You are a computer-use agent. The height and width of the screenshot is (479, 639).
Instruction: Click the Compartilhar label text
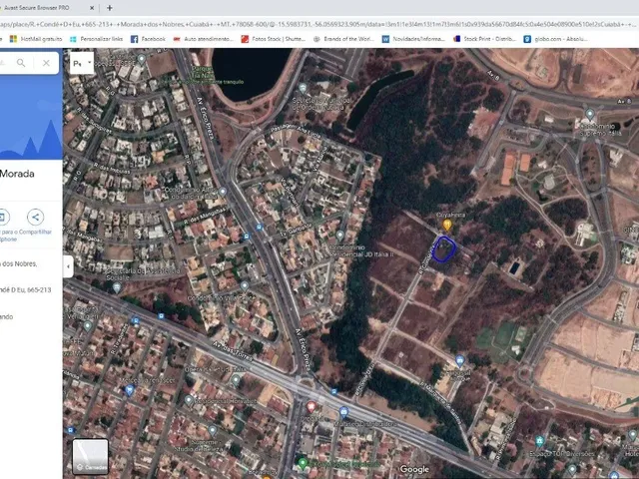pyautogui.click(x=36, y=232)
